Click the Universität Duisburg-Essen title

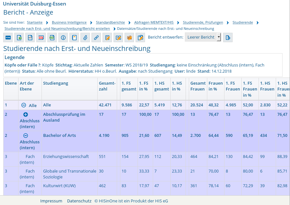[x=35, y=4]
